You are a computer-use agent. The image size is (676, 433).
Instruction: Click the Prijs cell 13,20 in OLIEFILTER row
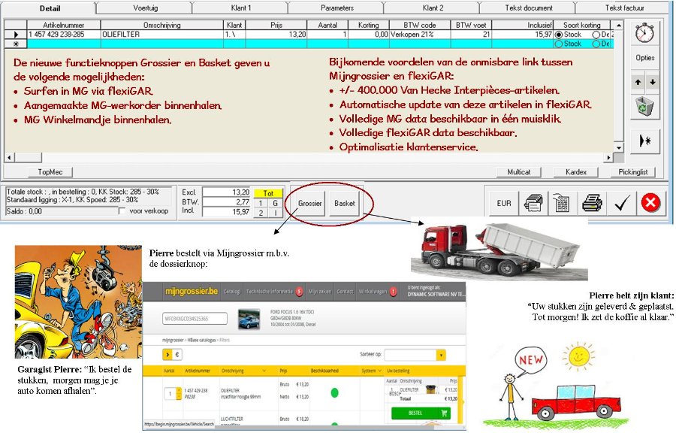point(276,35)
